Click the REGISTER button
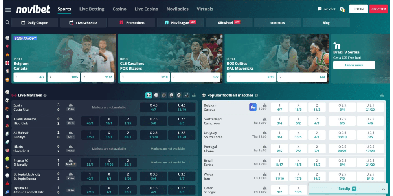Viewport: 393px width, 196px height. [x=378, y=9]
